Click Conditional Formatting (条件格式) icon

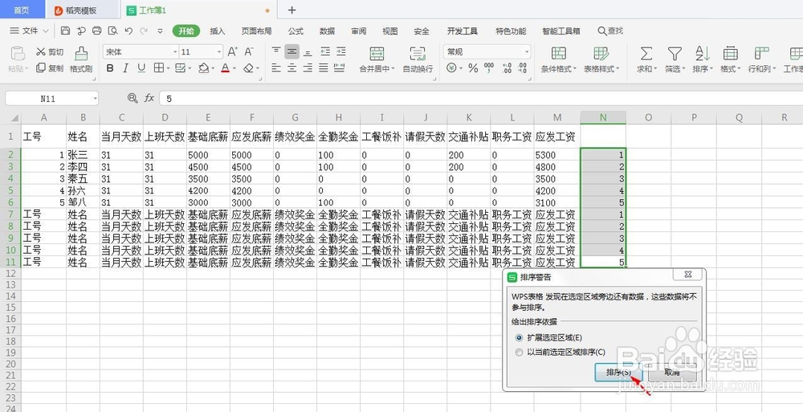click(558, 53)
